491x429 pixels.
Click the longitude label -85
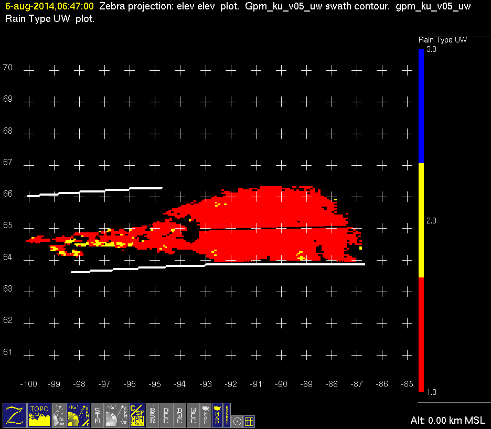(407, 384)
